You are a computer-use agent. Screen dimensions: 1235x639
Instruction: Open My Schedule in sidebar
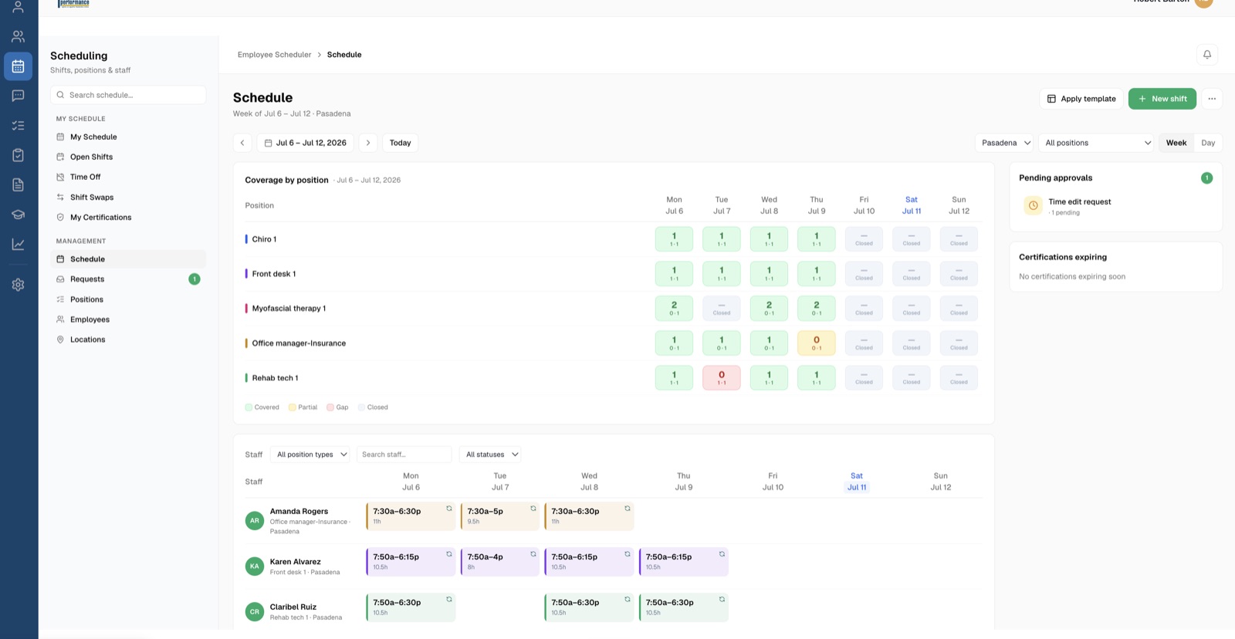128,137
